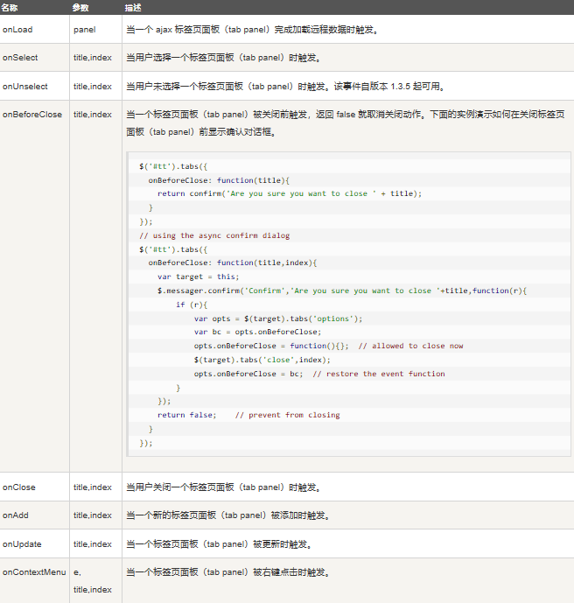Image resolution: width=574 pixels, height=603 pixels.
Task: Click code line 'var bc = opts.onBeforeClose;'
Action: 257,332
